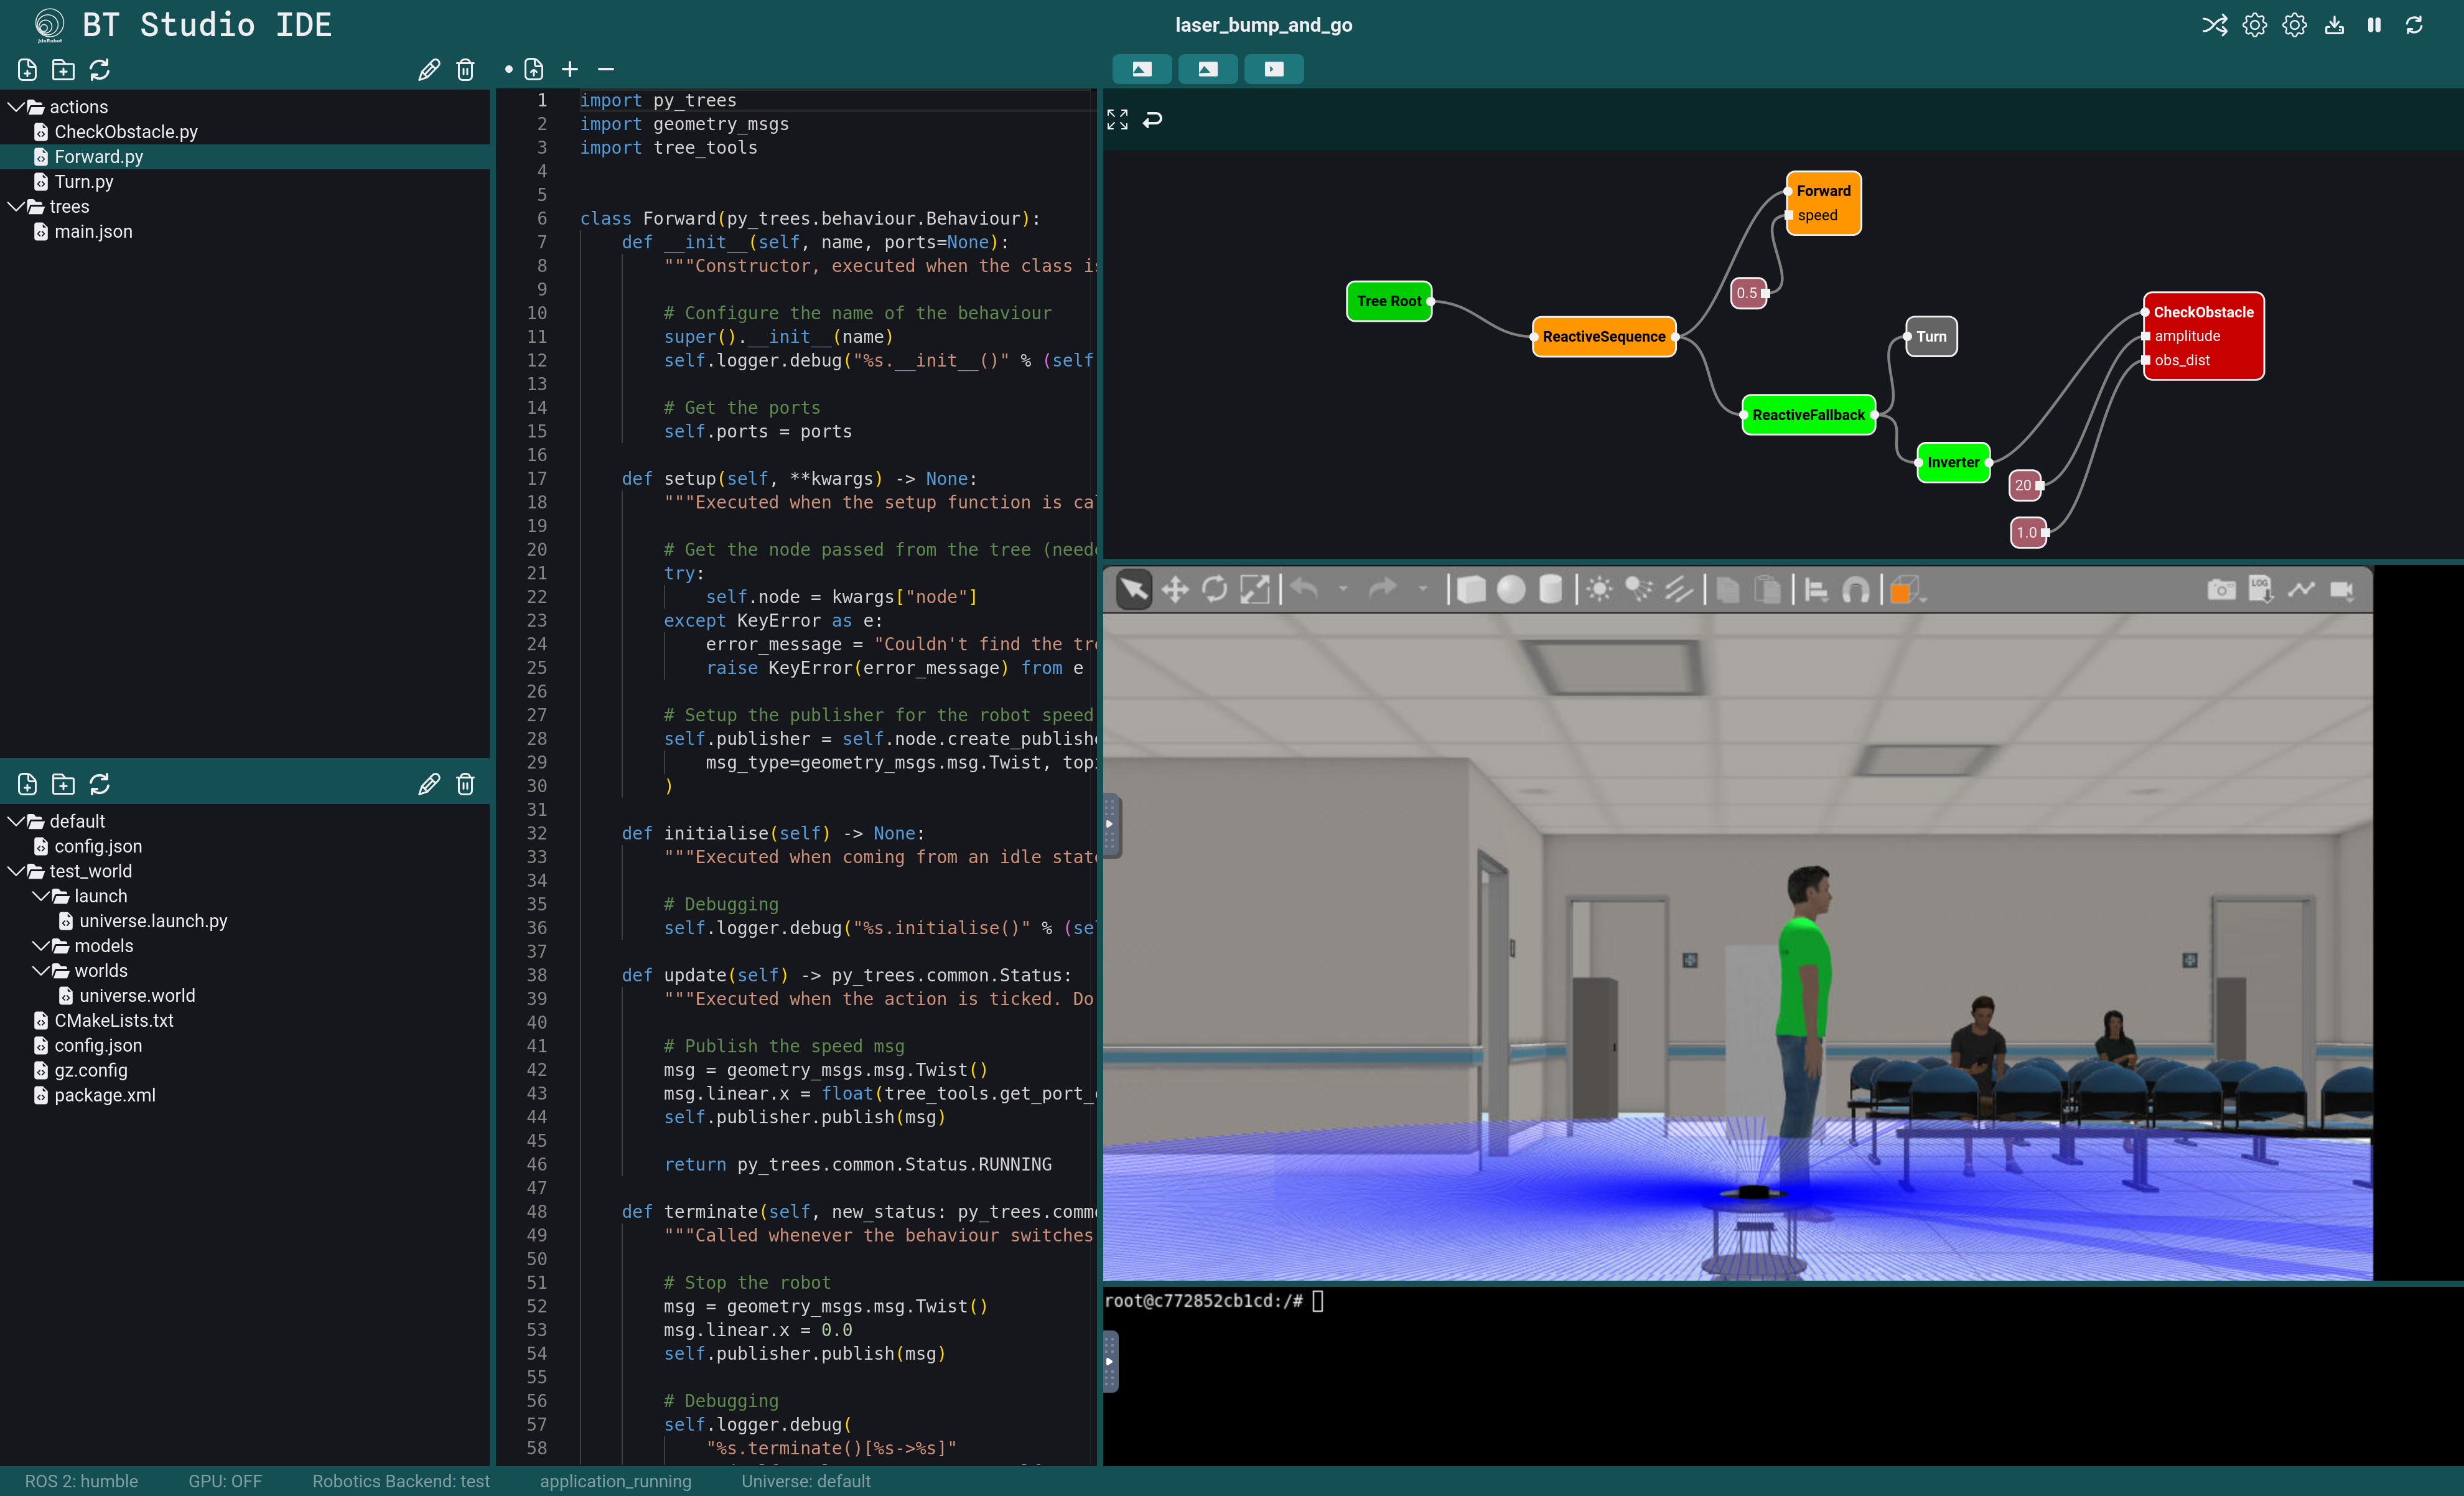Click the reset refresh icon in the header
Image resolution: width=2464 pixels, height=1496 pixels.
point(2414,25)
